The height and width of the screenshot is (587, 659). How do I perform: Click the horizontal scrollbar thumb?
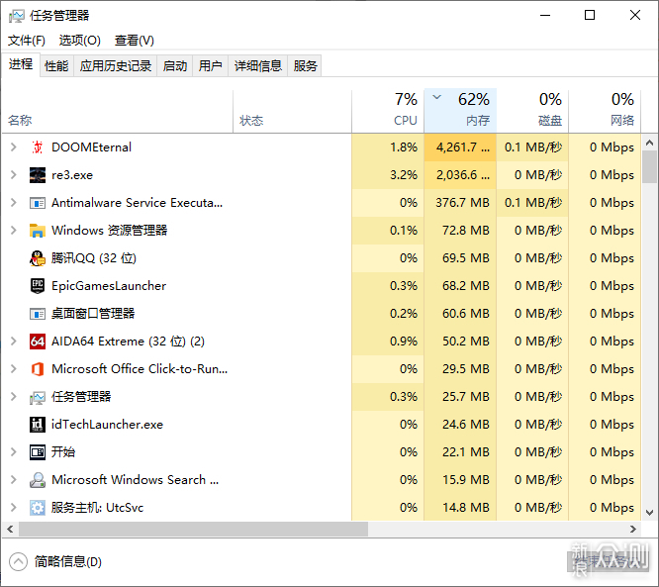(193, 529)
